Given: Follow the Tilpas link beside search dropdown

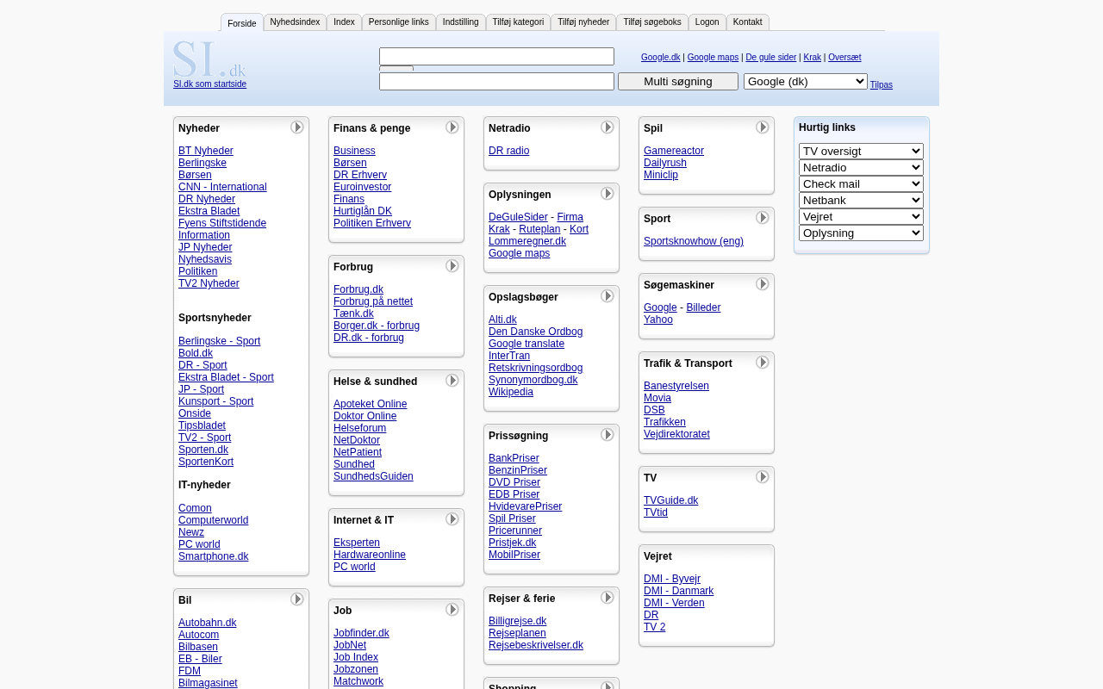Looking at the screenshot, I should pyautogui.click(x=881, y=84).
